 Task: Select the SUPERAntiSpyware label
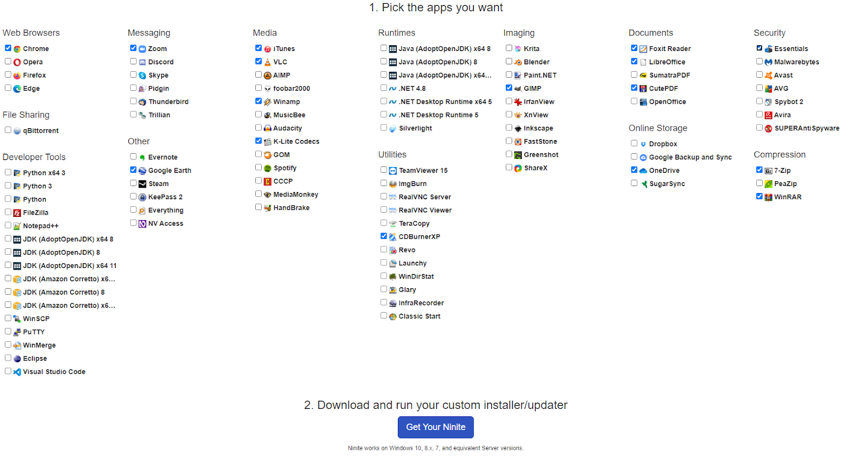tap(807, 129)
